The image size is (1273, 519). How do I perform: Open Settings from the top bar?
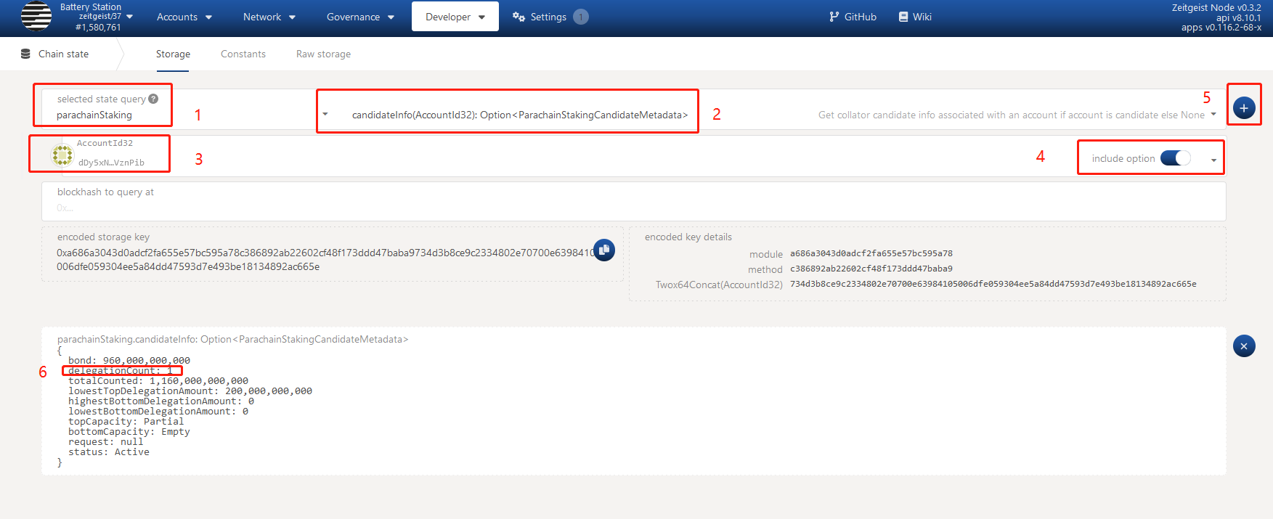pos(540,17)
